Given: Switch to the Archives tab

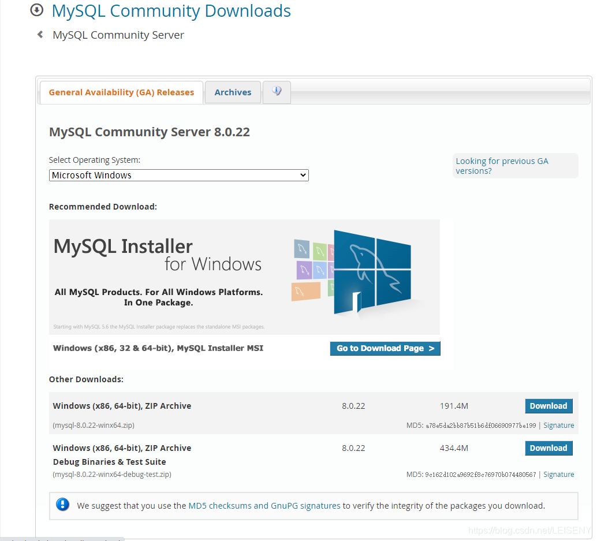Looking at the screenshot, I should point(232,92).
